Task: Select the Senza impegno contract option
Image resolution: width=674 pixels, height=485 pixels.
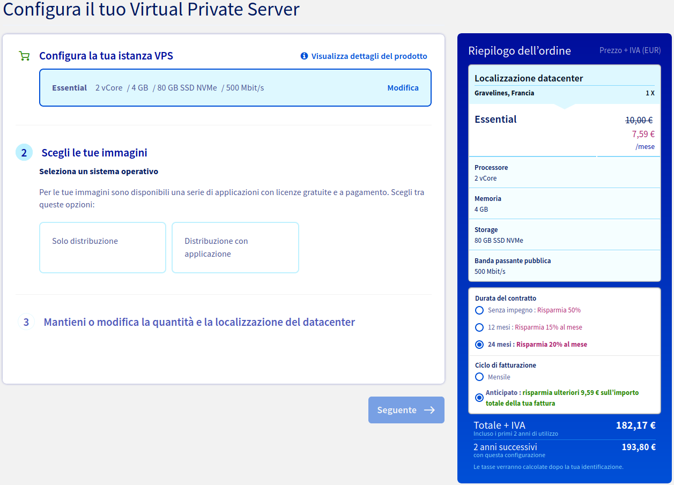Action: tap(479, 310)
